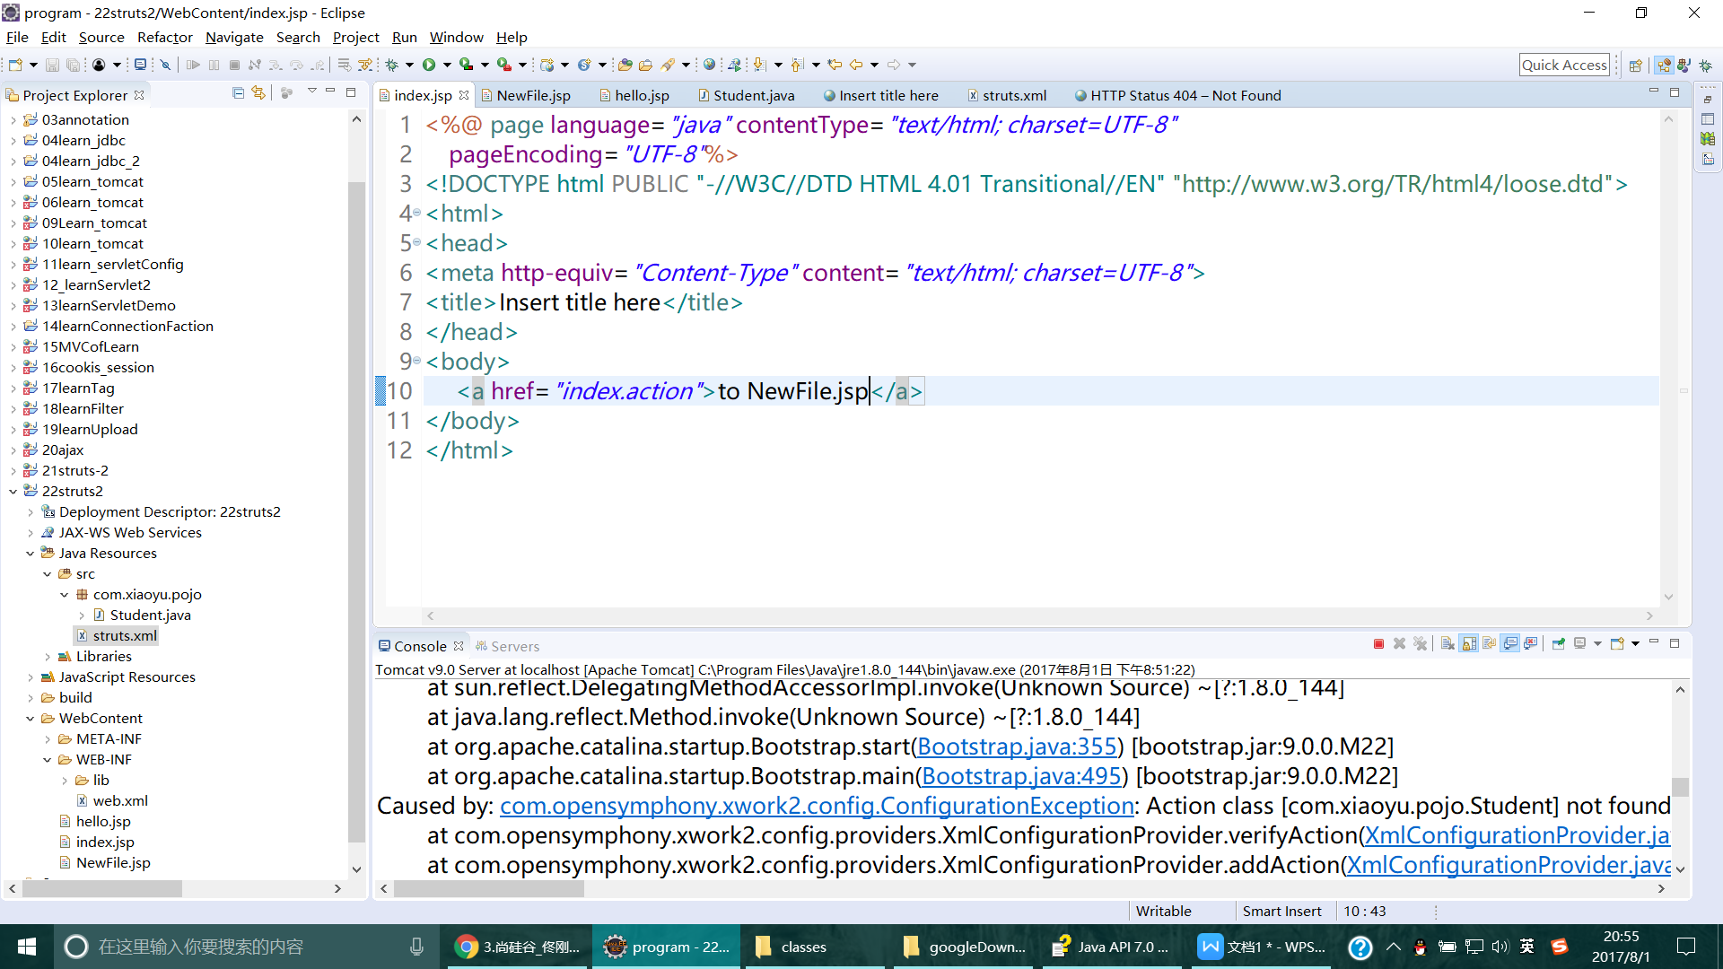Toggle Pin Console button
Viewport: 1723px width, 969px height.
pyautogui.click(x=1559, y=644)
